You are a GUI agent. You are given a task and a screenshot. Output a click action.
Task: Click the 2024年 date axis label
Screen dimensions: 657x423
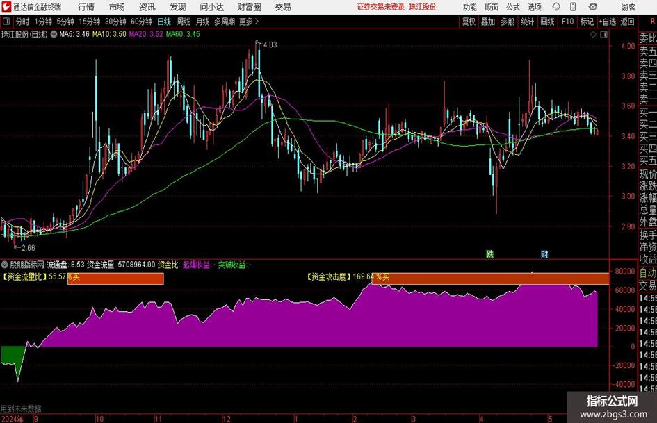tap(12, 419)
